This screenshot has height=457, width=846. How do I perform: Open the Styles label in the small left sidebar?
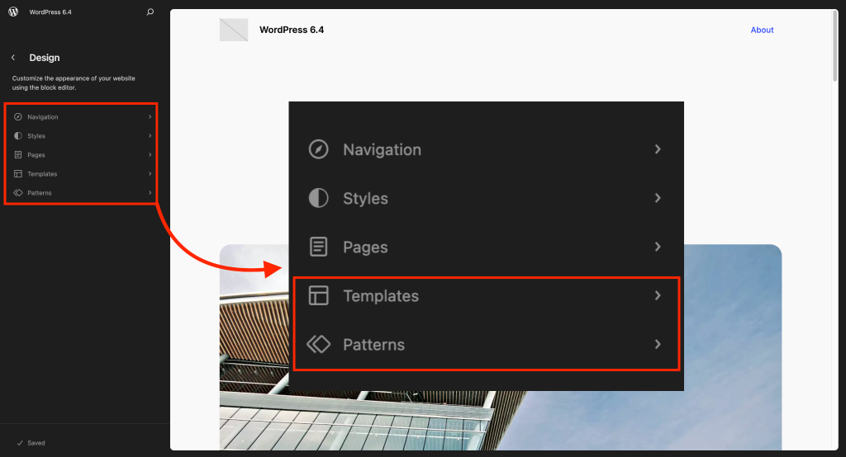click(36, 136)
